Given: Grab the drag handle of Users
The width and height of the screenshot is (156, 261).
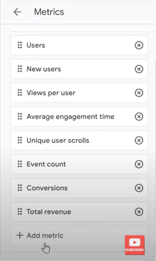Looking at the screenshot, I should (x=20, y=45).
